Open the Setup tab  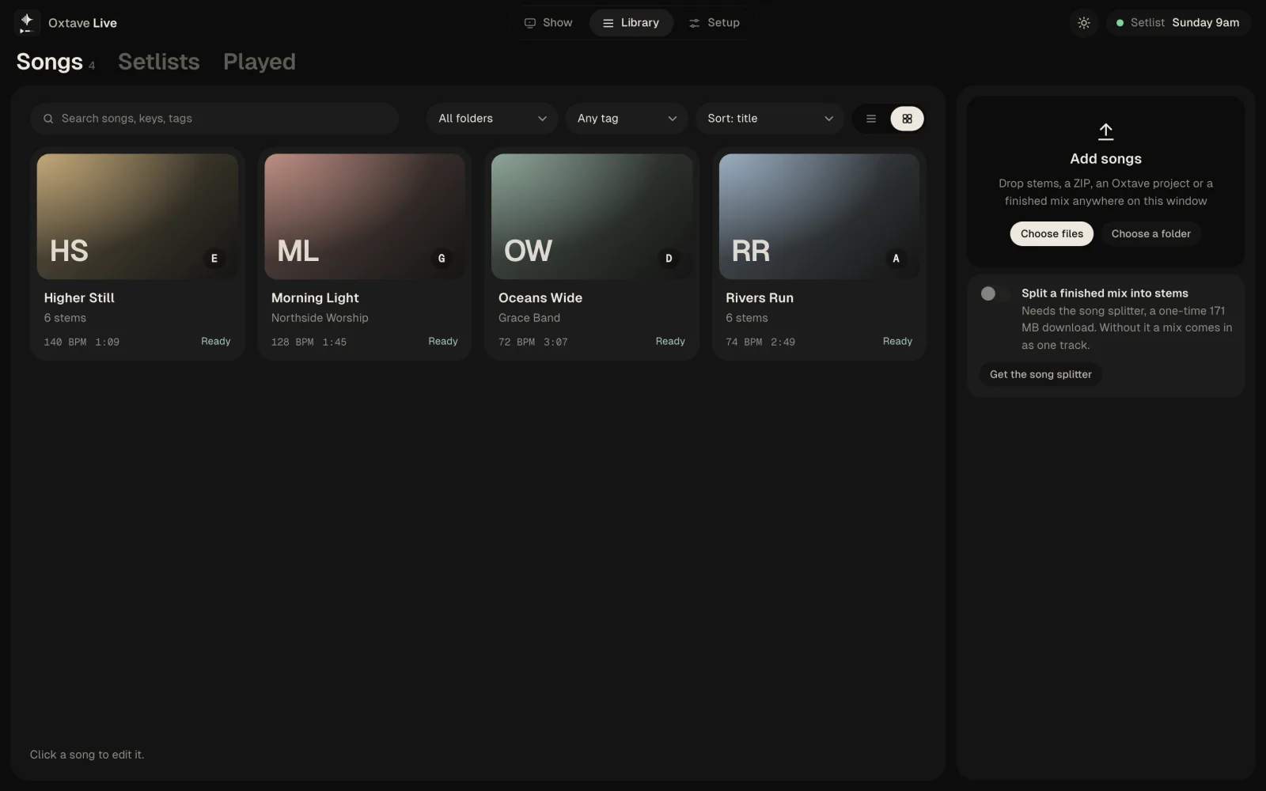click(x=714, y=23)
